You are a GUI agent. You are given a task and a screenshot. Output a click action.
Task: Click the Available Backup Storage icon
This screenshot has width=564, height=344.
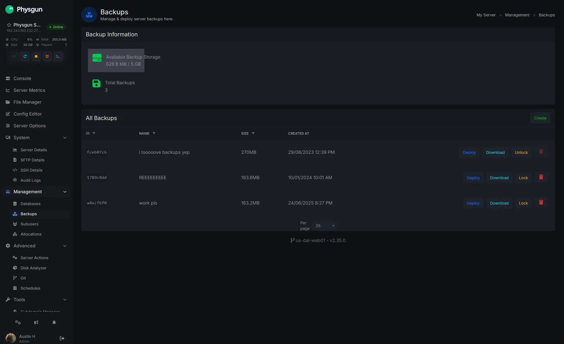click(x=97, y=58)
